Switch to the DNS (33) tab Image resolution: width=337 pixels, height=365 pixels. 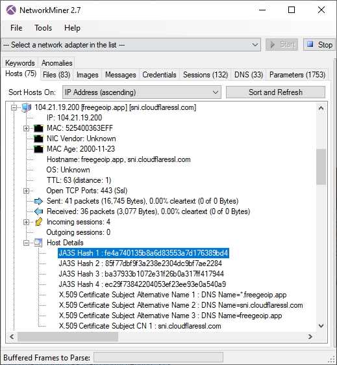coord(249,75)
